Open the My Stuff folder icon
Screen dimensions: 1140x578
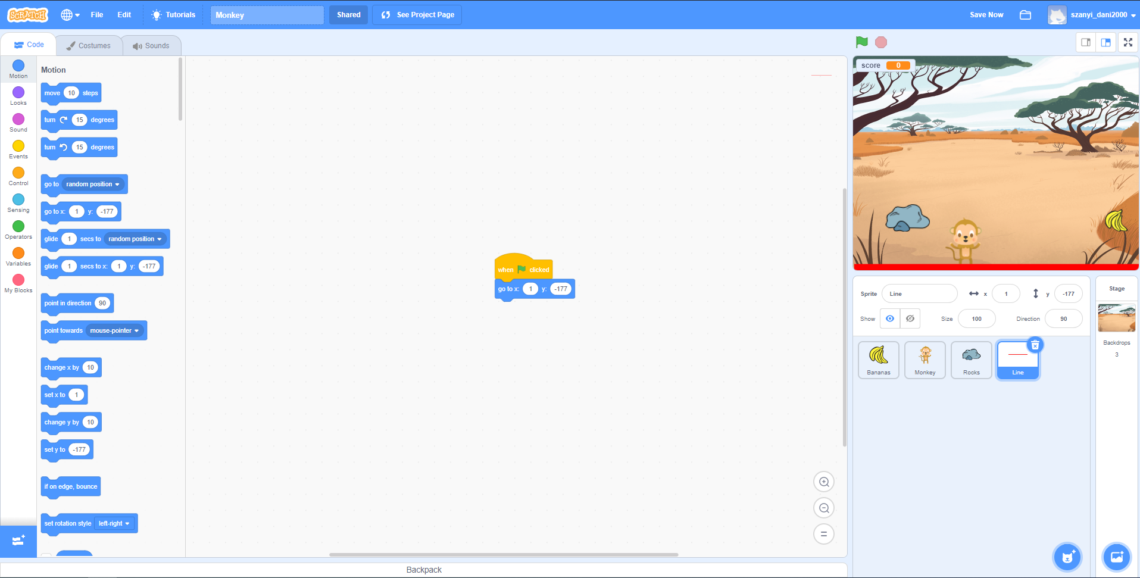point(1025,15)
